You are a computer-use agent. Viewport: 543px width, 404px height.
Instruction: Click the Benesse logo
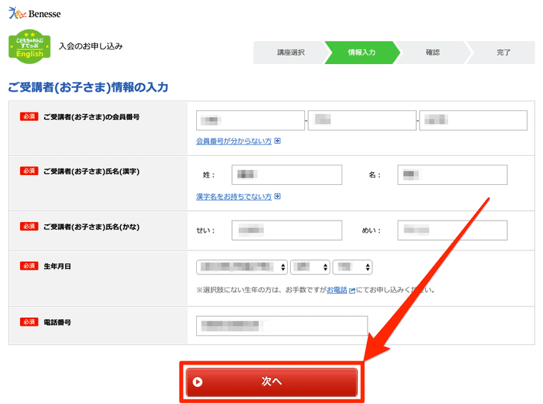tap(34, 13)
